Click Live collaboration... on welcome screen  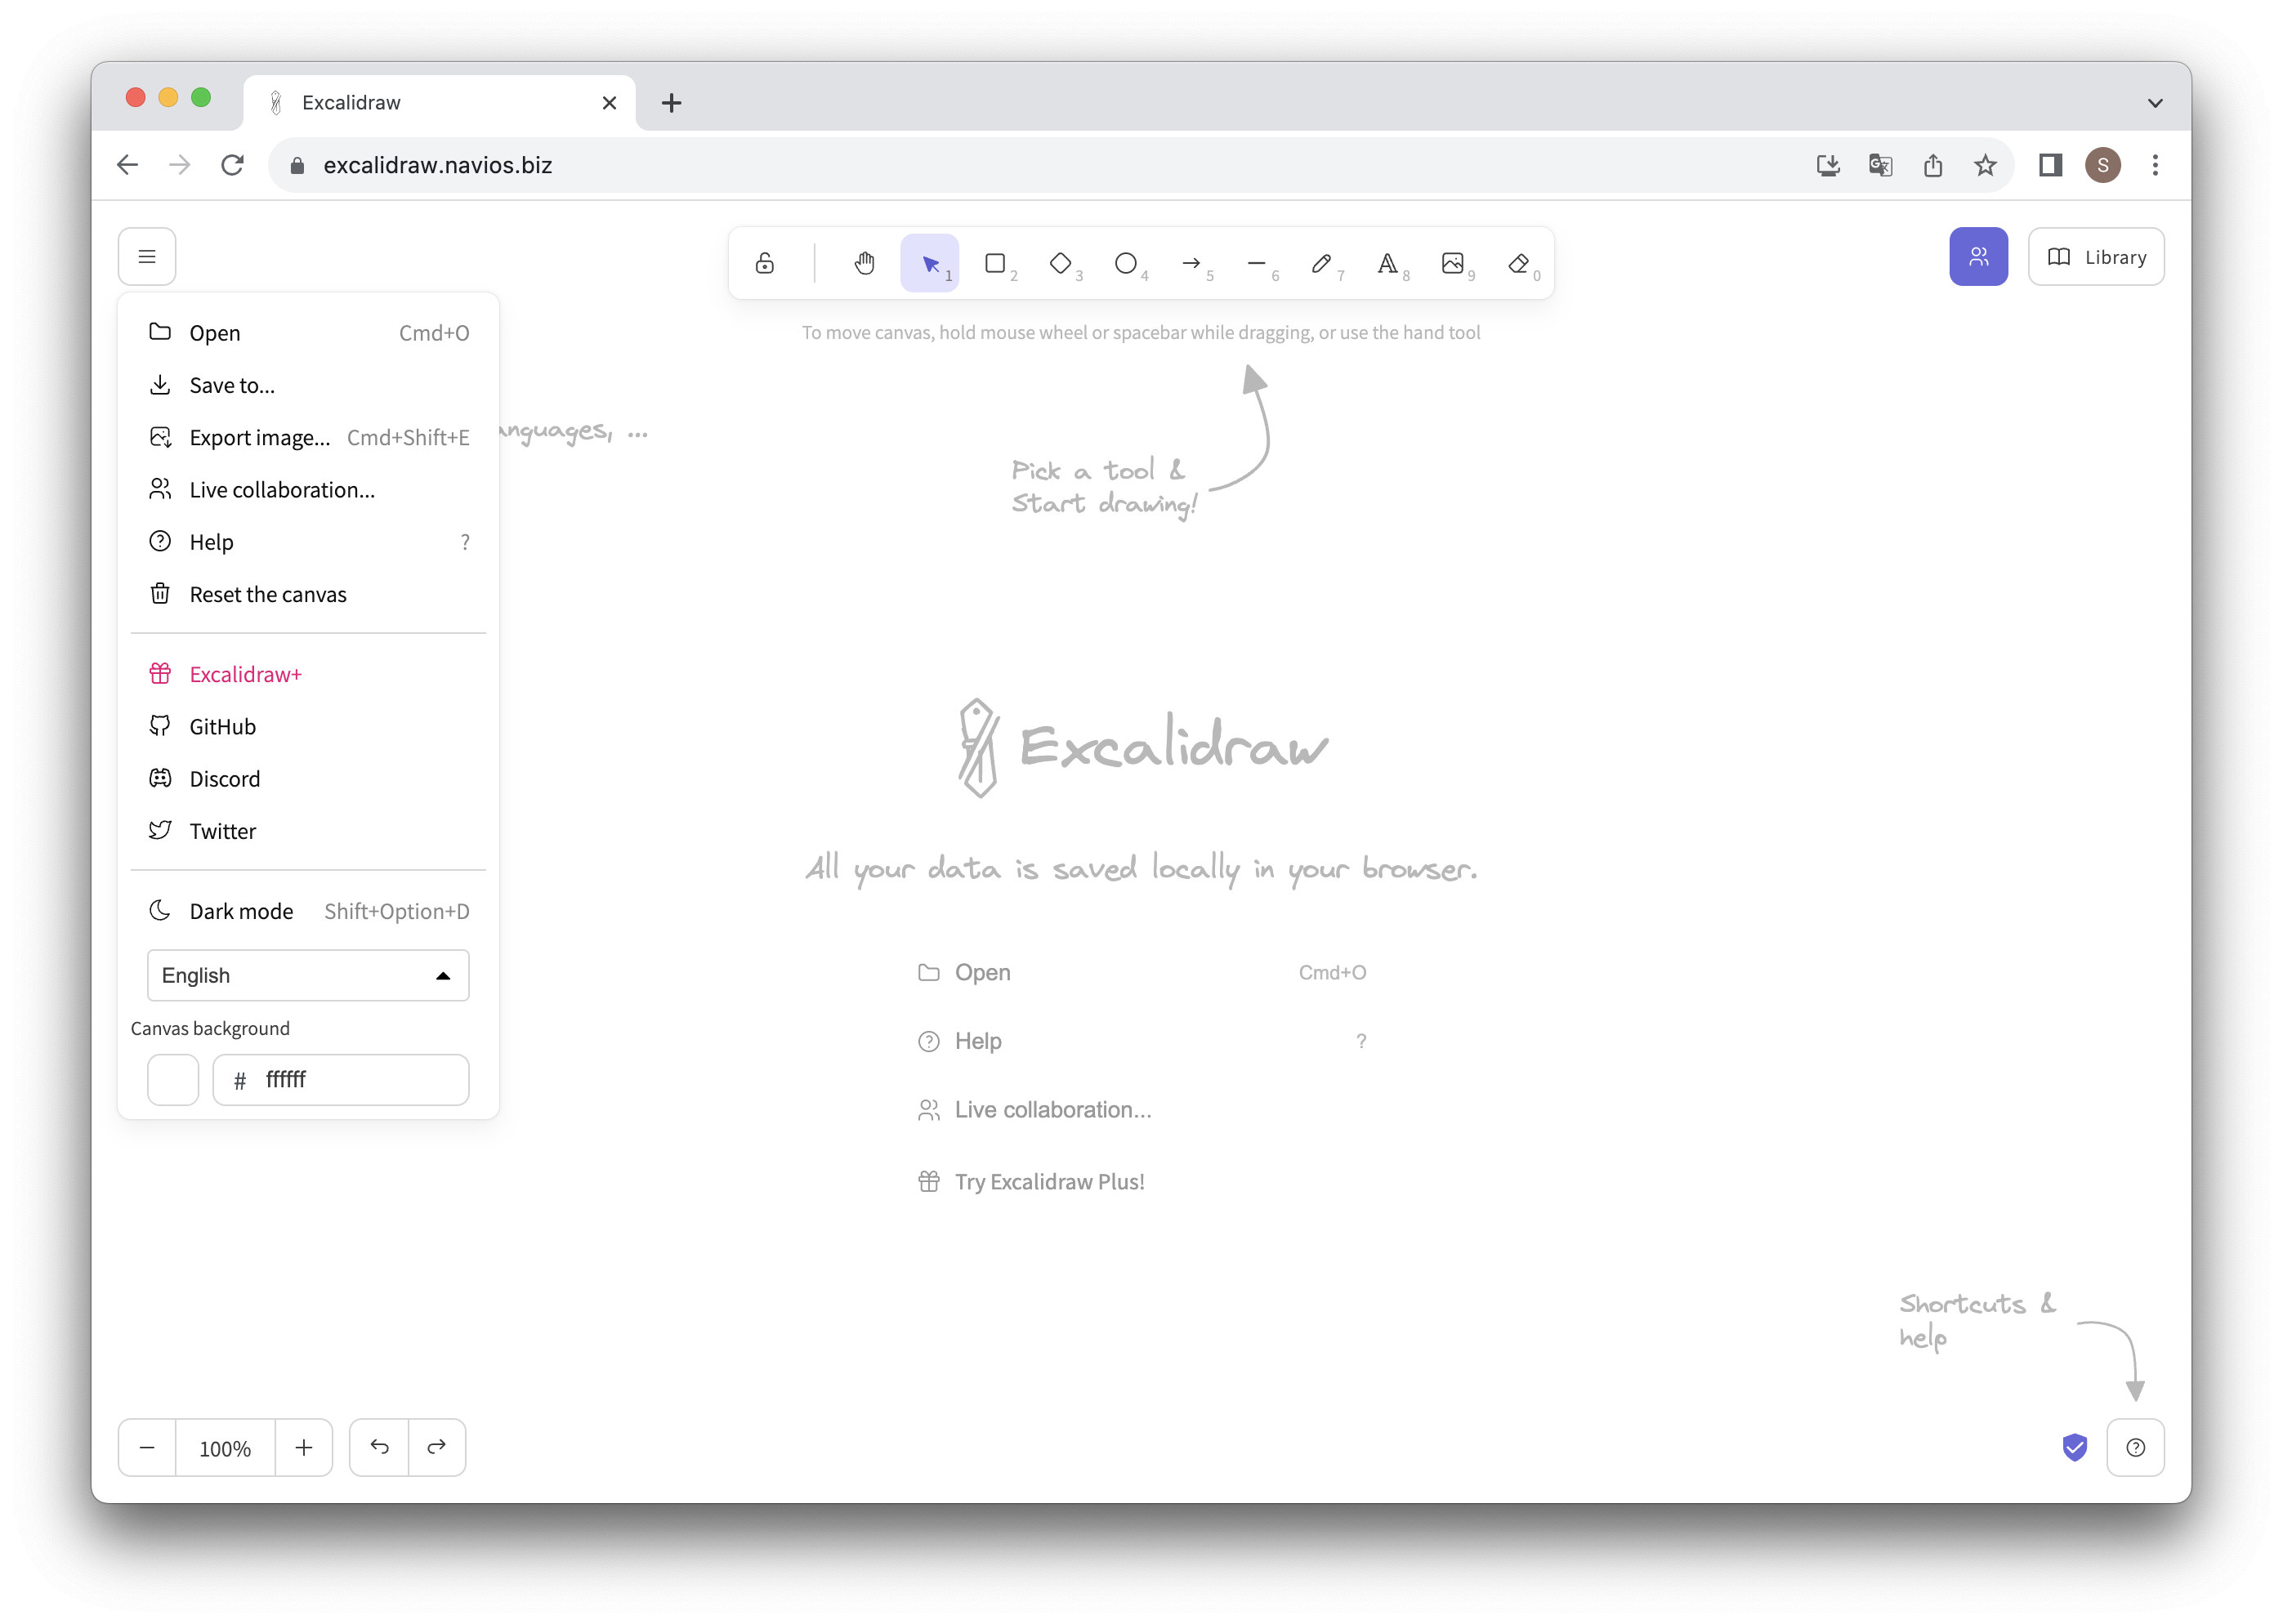pyautogui.click(x=1141, y=1110)
